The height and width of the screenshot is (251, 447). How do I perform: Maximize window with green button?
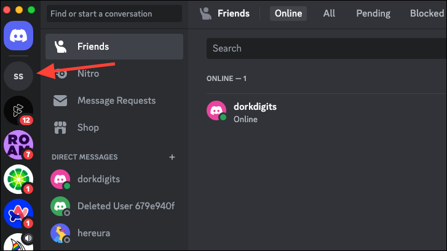(x=31, y=10)
